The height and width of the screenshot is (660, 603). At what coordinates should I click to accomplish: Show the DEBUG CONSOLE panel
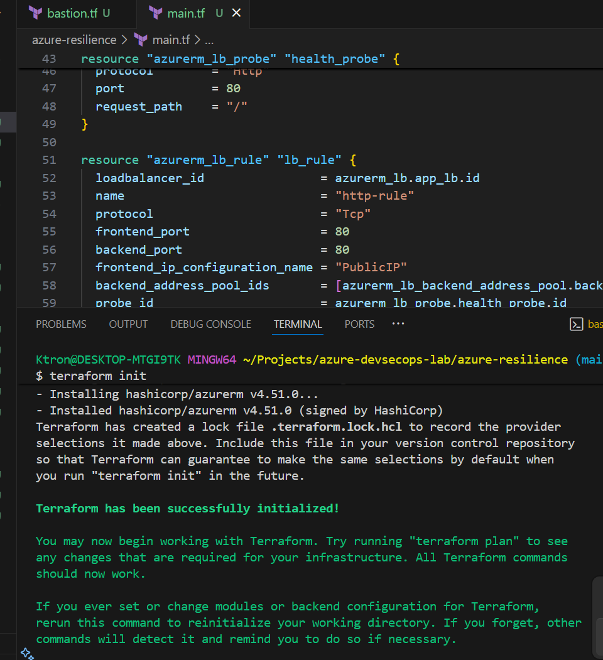coord(210,324)
